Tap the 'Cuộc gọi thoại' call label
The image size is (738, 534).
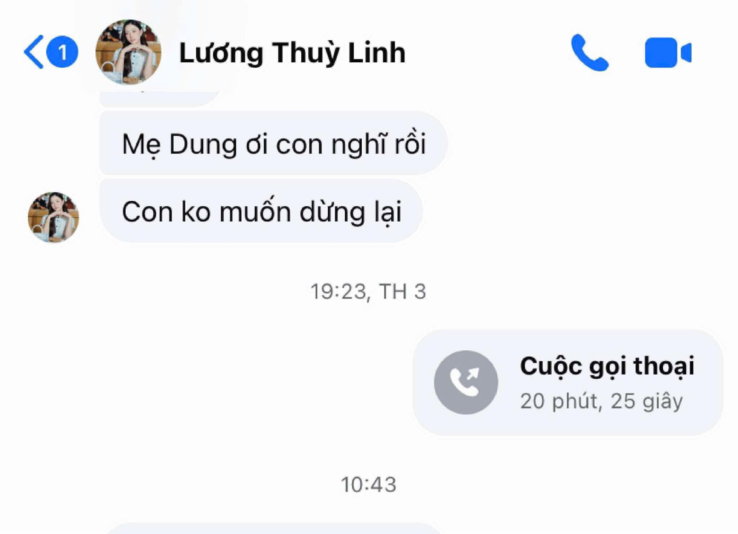(607, 366)
